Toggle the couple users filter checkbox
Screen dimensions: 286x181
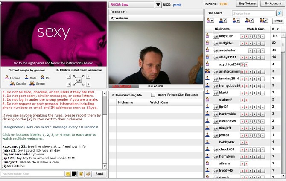[x=252, y=20]
